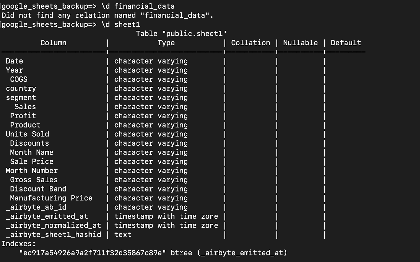This screenshot has width=420, height=262.
Task: Click the Column header label
Action: [54, 43]
